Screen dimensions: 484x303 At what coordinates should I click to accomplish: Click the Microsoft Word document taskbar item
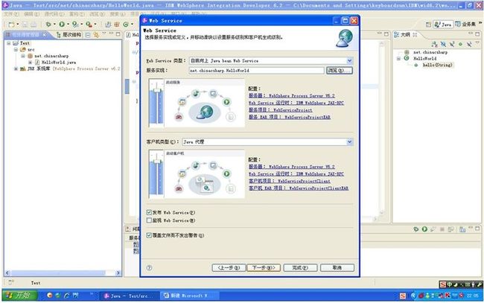(189, 296)
